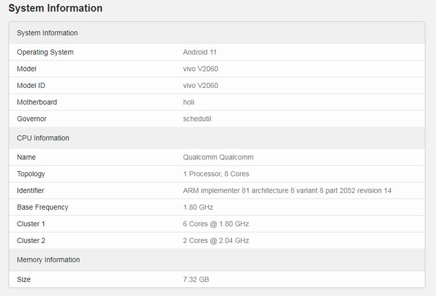Select the schedutil governor value
This screenshot has width=436, height=296.
[197, 119]
